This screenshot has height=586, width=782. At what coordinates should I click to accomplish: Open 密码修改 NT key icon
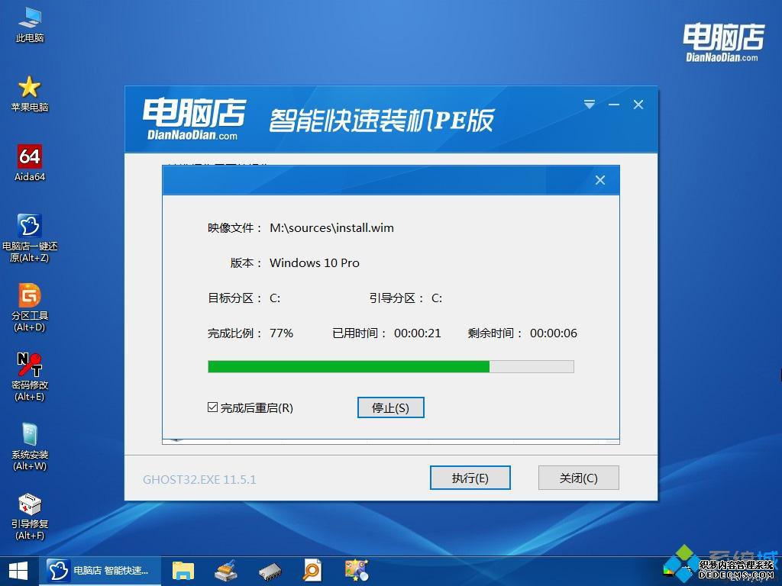point(30,377)
